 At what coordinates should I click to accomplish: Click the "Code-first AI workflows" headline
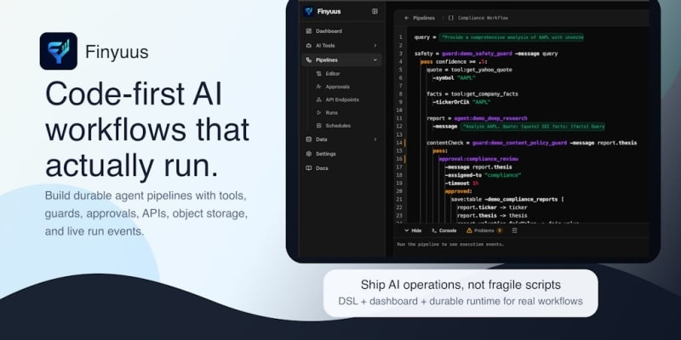(x=147, y=130)
